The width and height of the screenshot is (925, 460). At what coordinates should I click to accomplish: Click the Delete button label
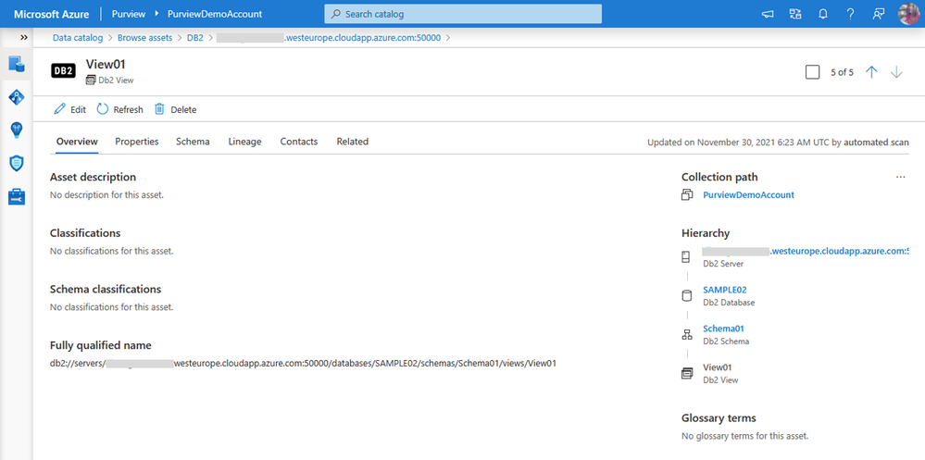[183, 110]
